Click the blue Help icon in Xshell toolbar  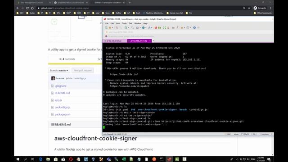194,28
